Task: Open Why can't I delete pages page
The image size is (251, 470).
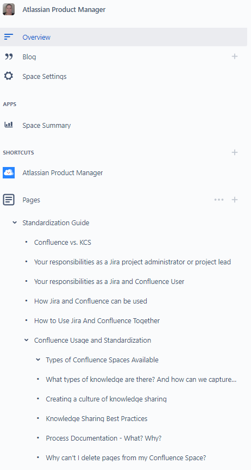Action: 126,457
